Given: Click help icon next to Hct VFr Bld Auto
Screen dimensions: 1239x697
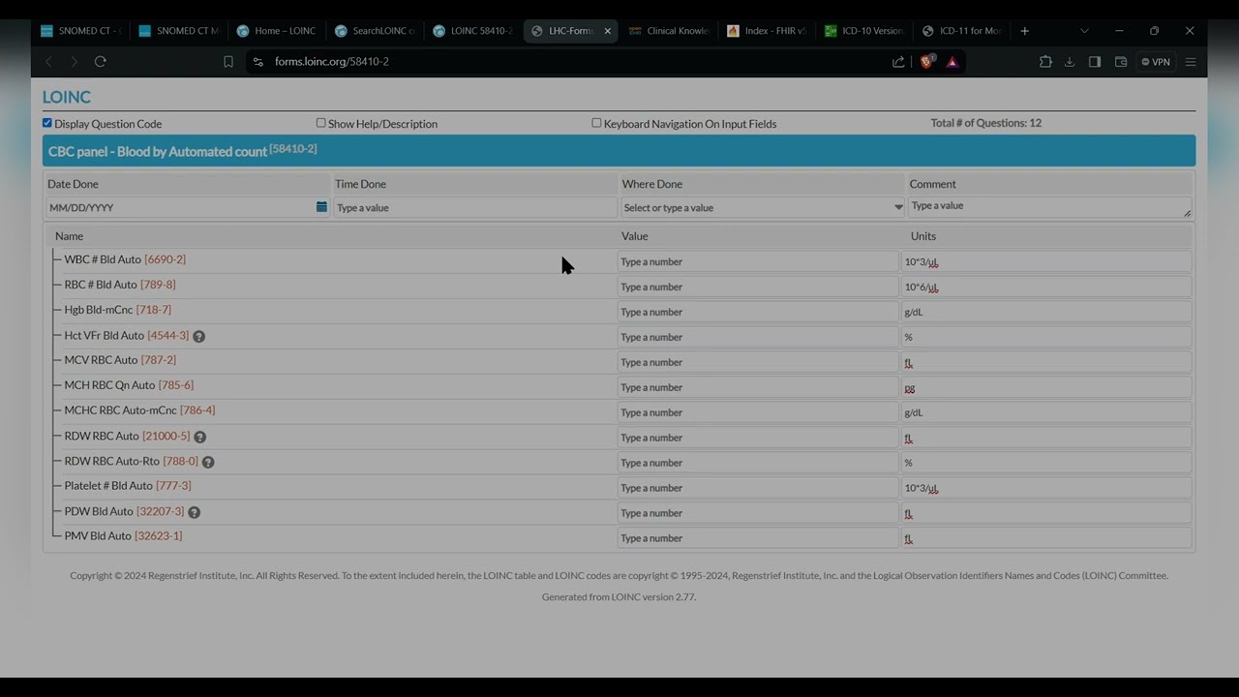Looking at the screenshot, I should pyautogui.click(x=199, y=337).
